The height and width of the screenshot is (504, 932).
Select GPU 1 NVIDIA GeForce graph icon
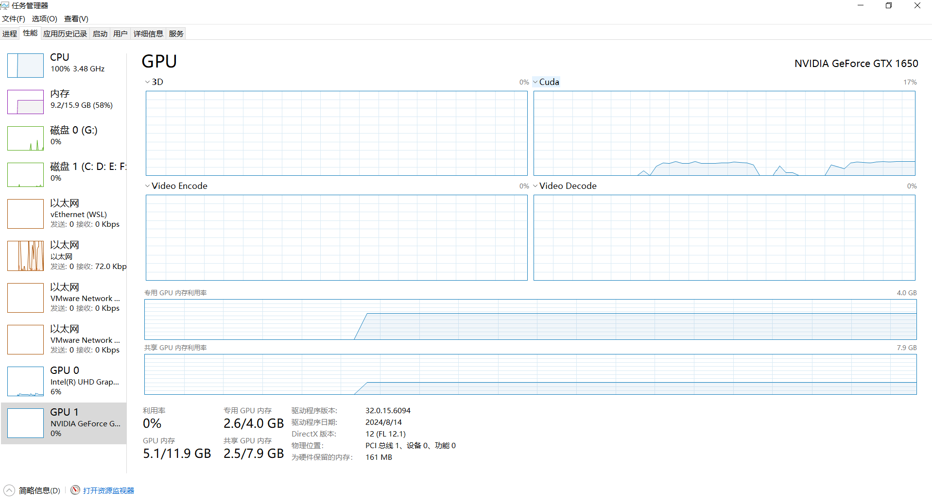tap(25, 423)
